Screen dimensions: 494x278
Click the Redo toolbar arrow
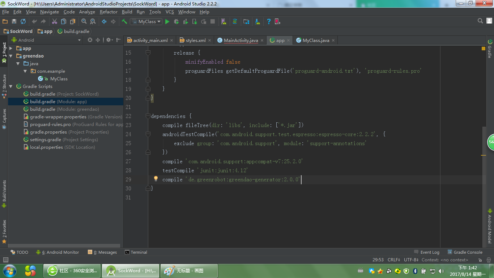pyautogui.click(x=43, y=22)
